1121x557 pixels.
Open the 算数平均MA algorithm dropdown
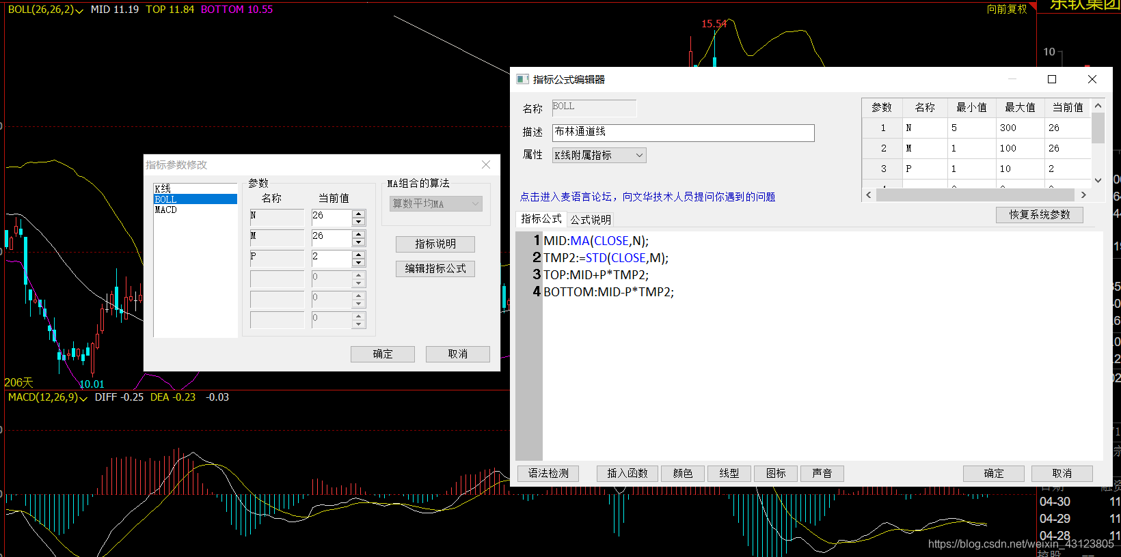point(436,203)
